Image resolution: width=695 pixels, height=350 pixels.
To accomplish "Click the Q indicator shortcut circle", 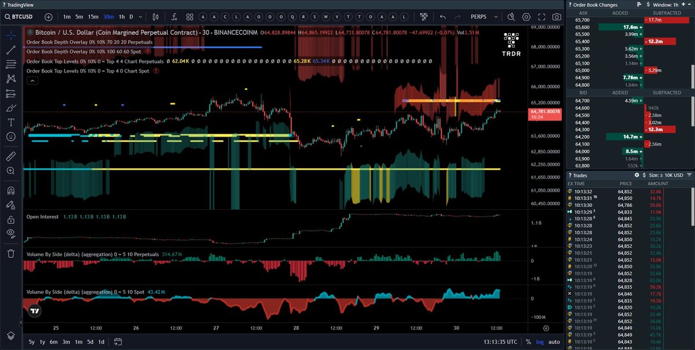I will pos(294,17).
